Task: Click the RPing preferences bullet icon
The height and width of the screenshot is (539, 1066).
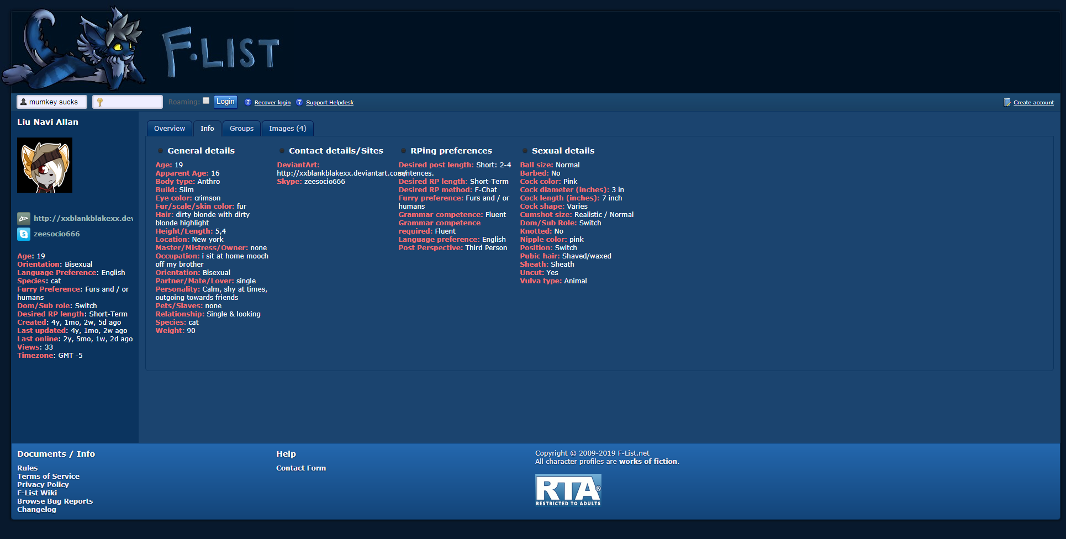Action: click(404, 151)
